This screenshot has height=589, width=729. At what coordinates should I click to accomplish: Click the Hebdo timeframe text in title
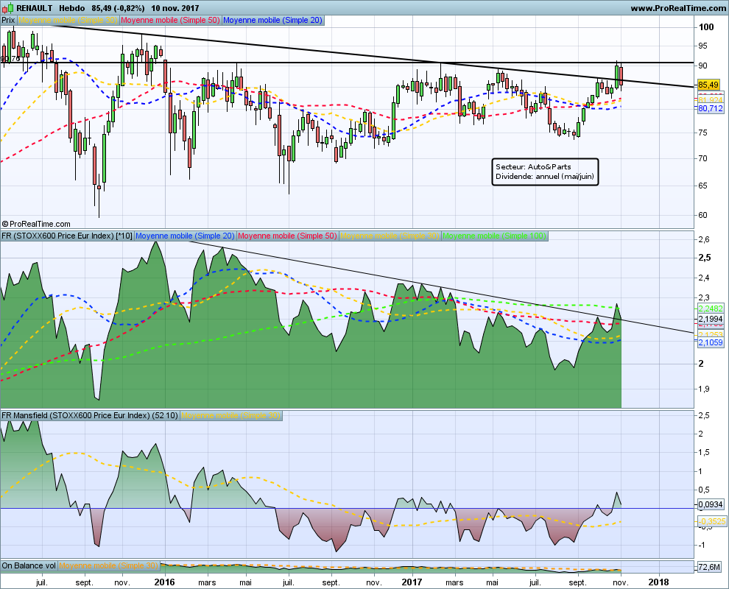tap(72, 8)
